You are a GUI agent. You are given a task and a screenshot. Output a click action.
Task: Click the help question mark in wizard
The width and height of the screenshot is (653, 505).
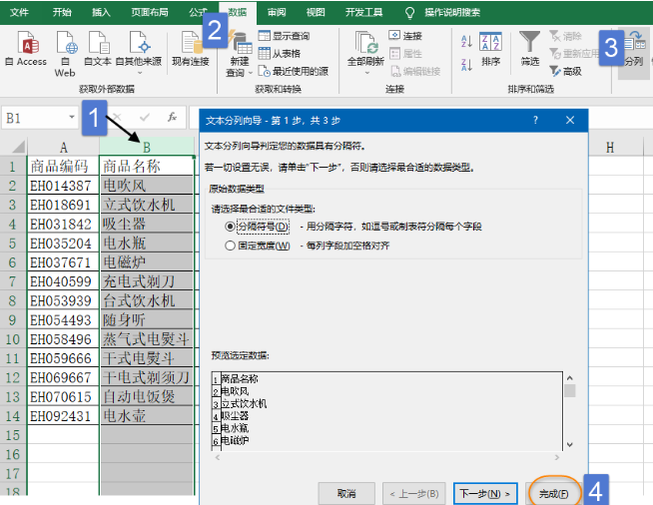[x=535, y=121]
